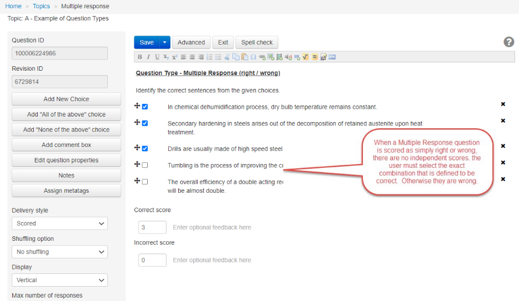Click Assign metatags button
The image size is (519, 301).
click(x=66, y=191)
